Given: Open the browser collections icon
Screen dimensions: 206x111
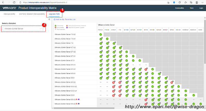Looking at the screenshot, I should click(191, 2).
